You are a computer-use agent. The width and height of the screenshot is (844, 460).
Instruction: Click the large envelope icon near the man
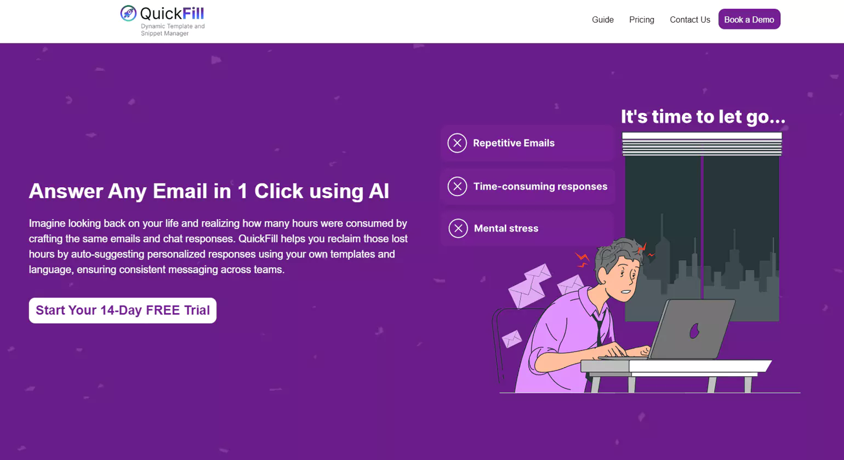click(529, 285)
